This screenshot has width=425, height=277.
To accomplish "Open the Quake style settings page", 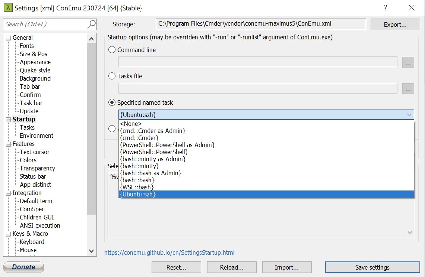I will (x=35, y=70).
